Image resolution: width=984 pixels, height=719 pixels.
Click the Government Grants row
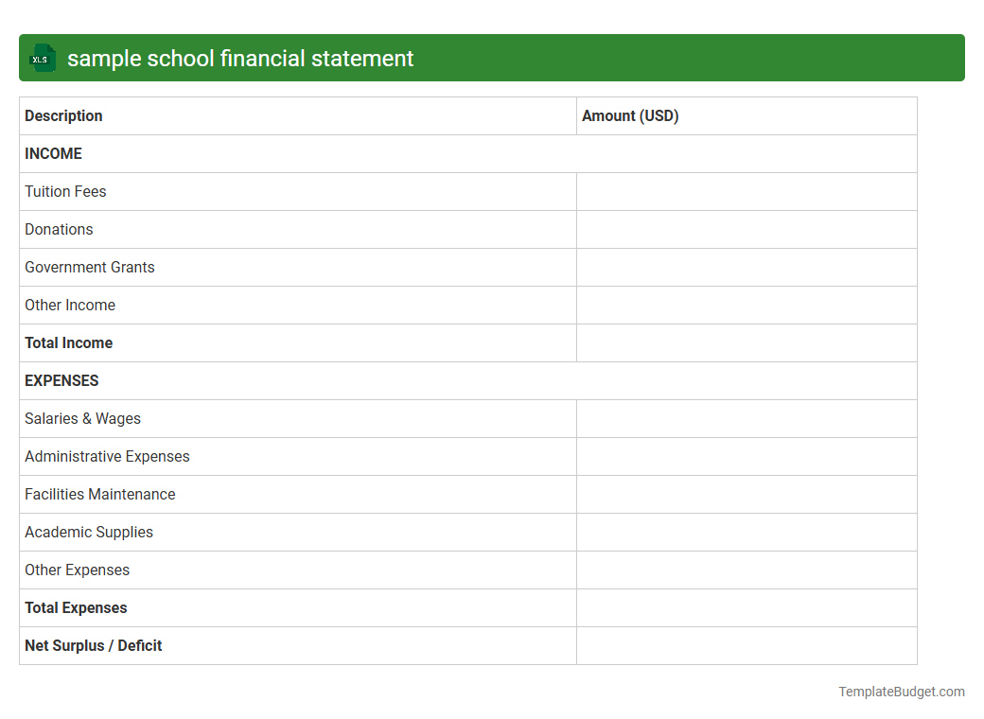[x=89, y=267]
